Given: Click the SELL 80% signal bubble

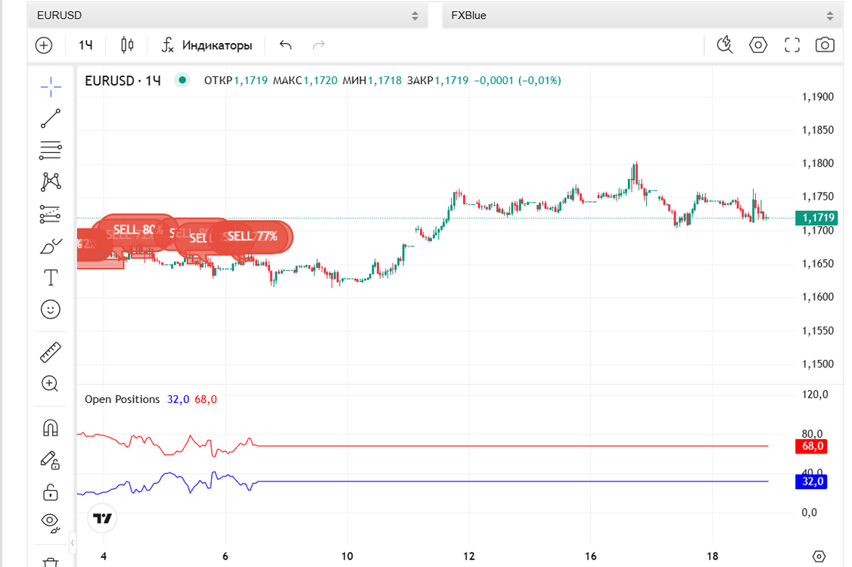Looking at the screenshot, I should (136, 230).
